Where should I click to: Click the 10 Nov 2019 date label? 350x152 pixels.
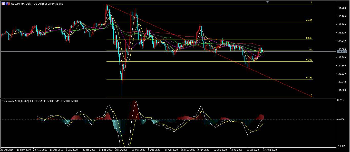(x=23, y=150)
